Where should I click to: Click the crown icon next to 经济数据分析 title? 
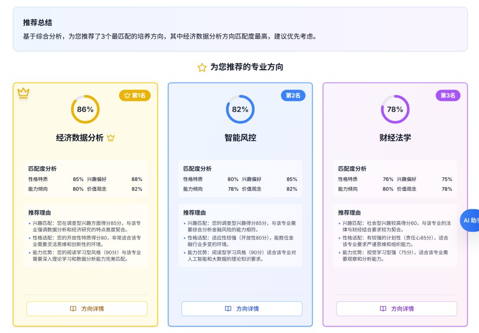click(x=111, y=138)
